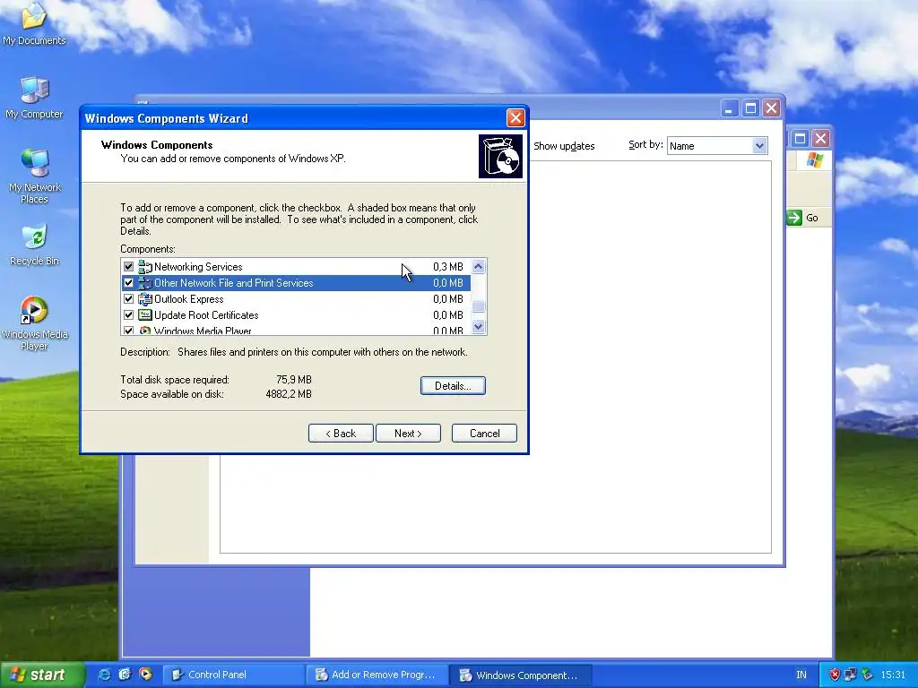Click the tray icon beside the clock

[x=867, y=675]
